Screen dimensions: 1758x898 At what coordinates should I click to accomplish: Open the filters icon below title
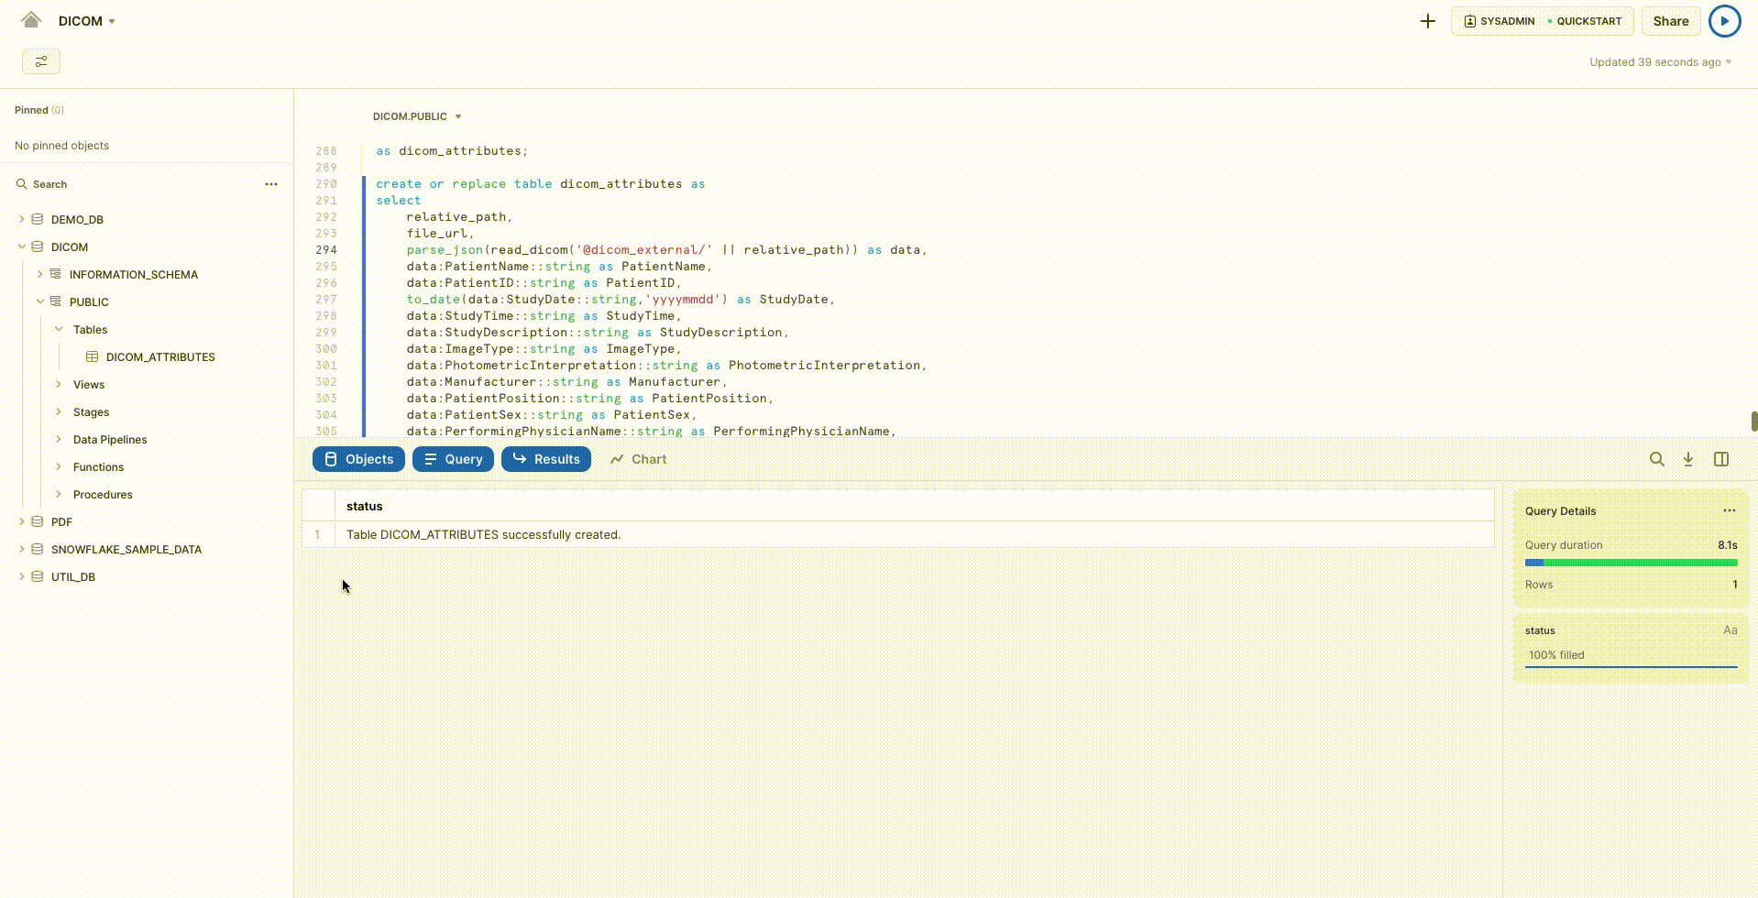[x=41, y=61]
